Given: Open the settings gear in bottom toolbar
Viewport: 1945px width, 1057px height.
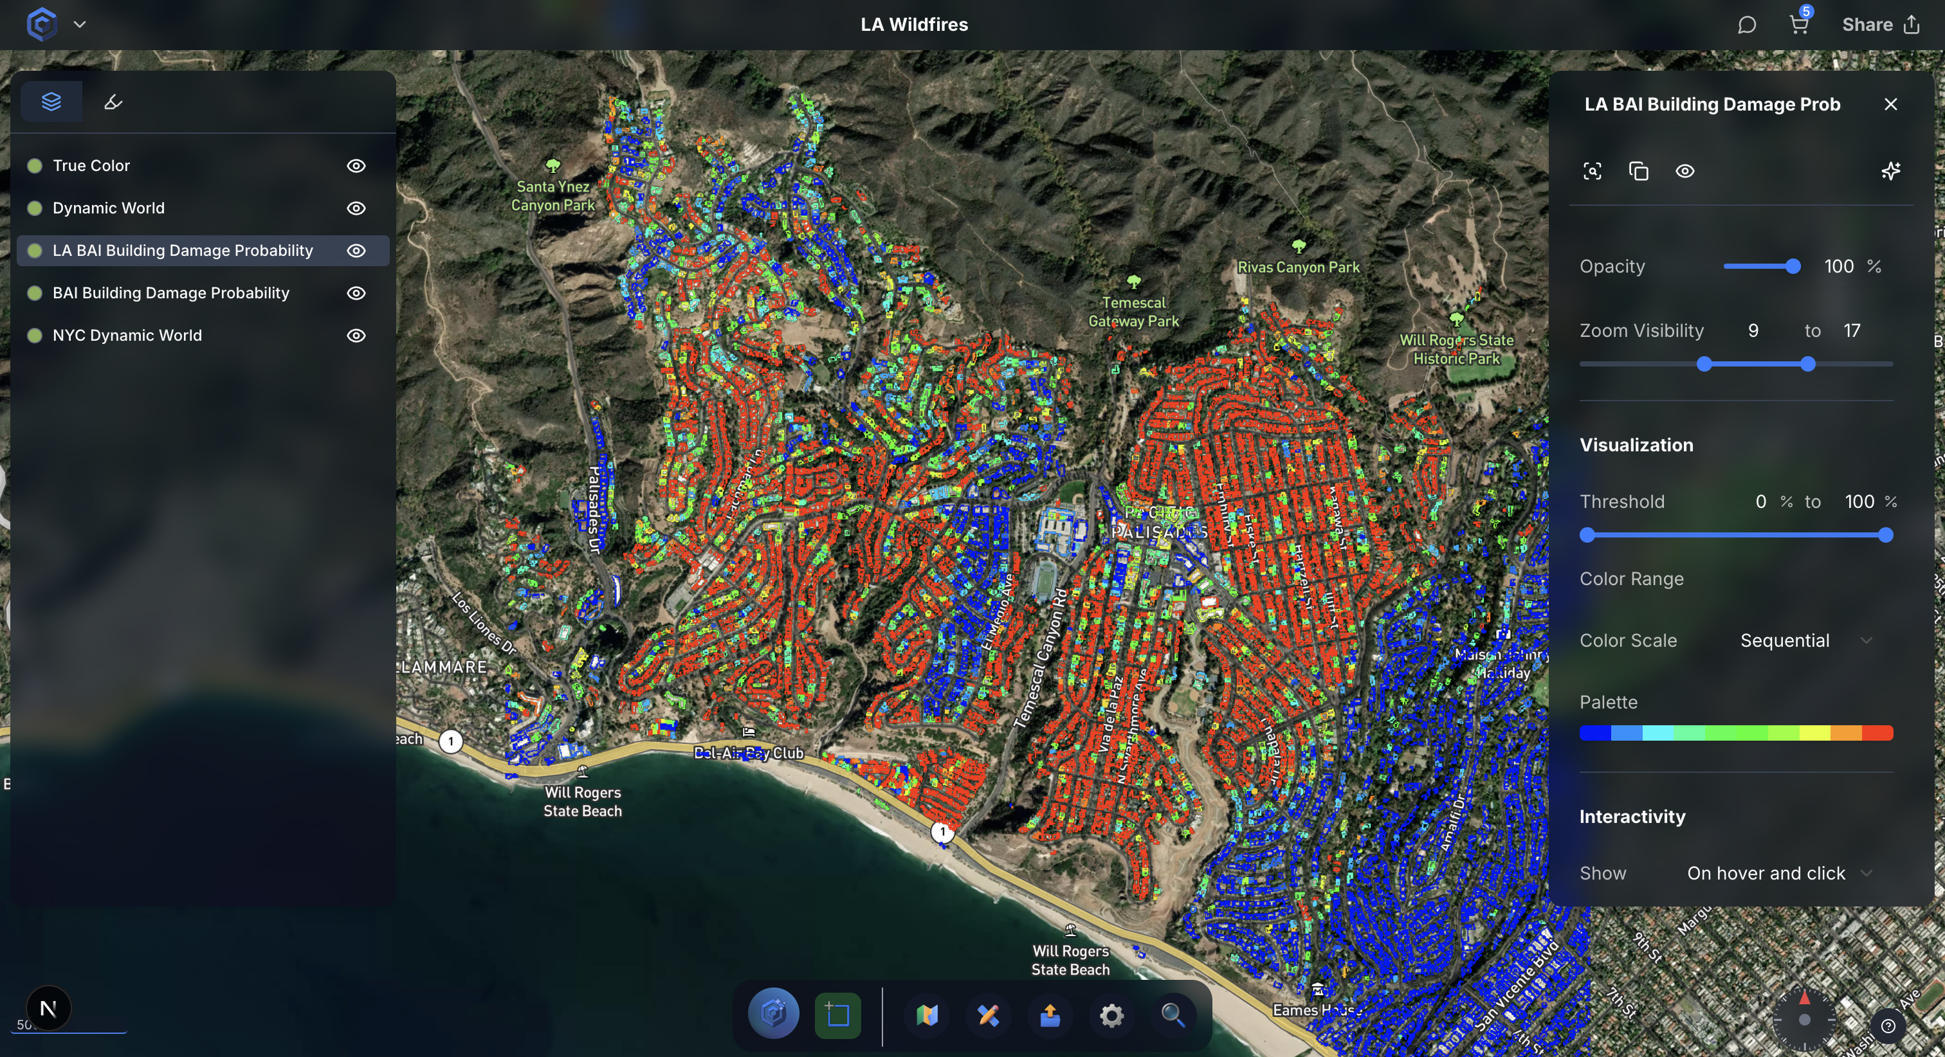Looking at the screenshot, I should [x=1111, y=1015].
